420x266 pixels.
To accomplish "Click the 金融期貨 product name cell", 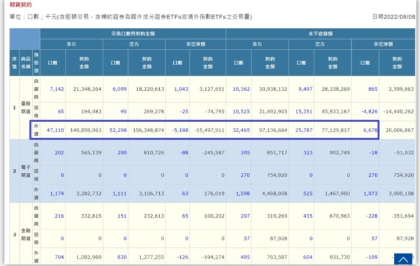I will 26,234.
